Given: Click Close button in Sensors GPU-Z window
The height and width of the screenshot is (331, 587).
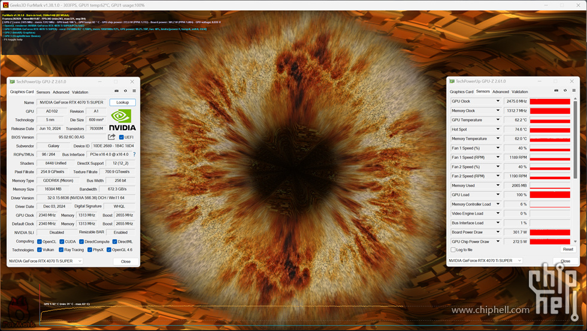Looking at the screenshot, I should (565, 261).
